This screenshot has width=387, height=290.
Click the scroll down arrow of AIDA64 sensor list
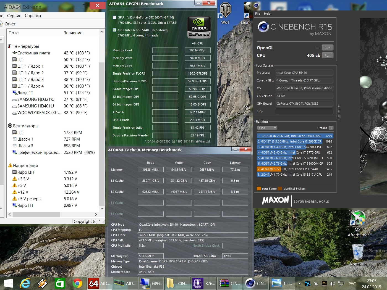[x=102, y=209]
